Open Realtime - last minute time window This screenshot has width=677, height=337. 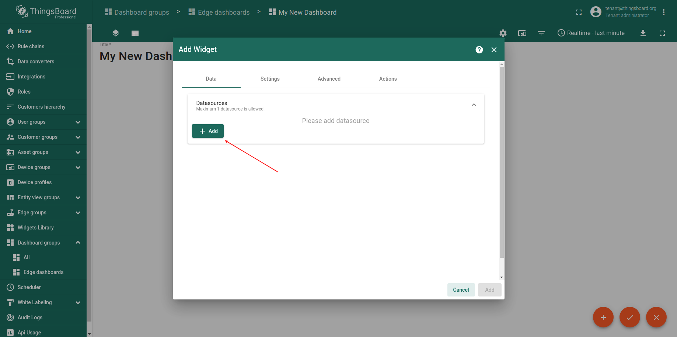[591, 33]
